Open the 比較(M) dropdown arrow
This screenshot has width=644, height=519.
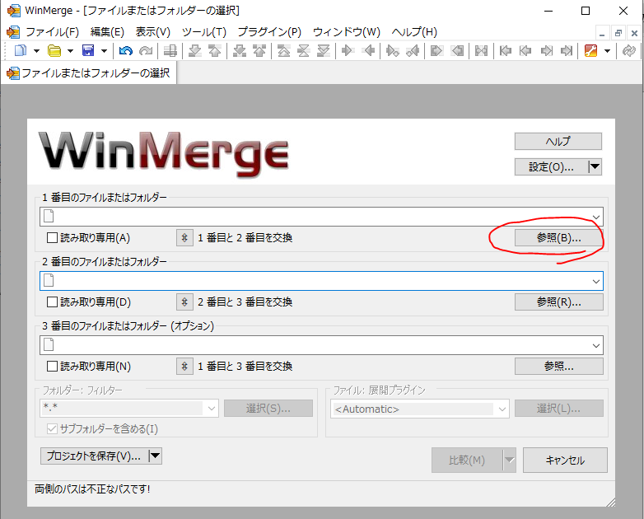(x=510, y=460)
